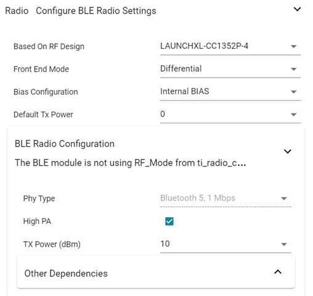This screenshot has width=313, height=296.
Task: Open the Based On RF Design dropdown arrow
Action: tap(294, 46)
